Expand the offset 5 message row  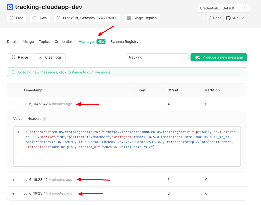coord(13,180)
